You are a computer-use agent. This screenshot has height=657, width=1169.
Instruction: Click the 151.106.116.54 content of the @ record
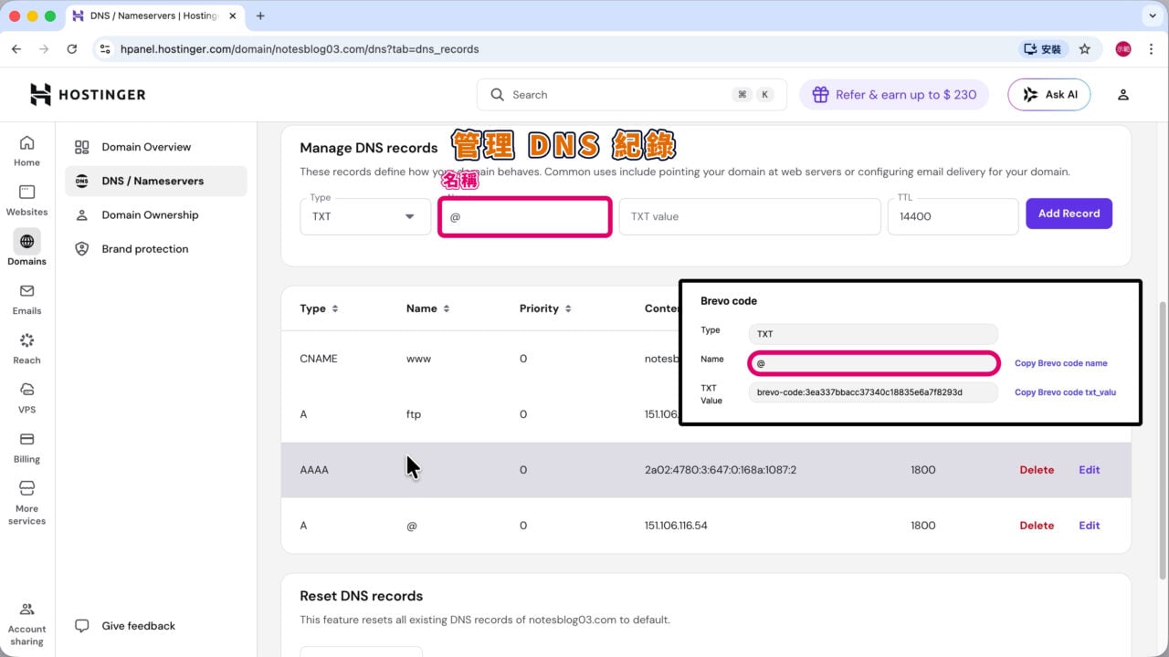tap(676, 526)
